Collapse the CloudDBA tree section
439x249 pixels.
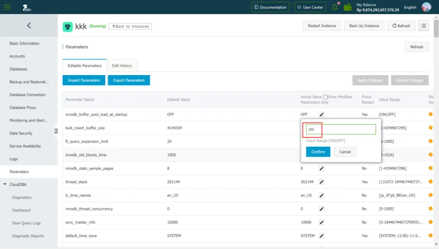point(5,184)
